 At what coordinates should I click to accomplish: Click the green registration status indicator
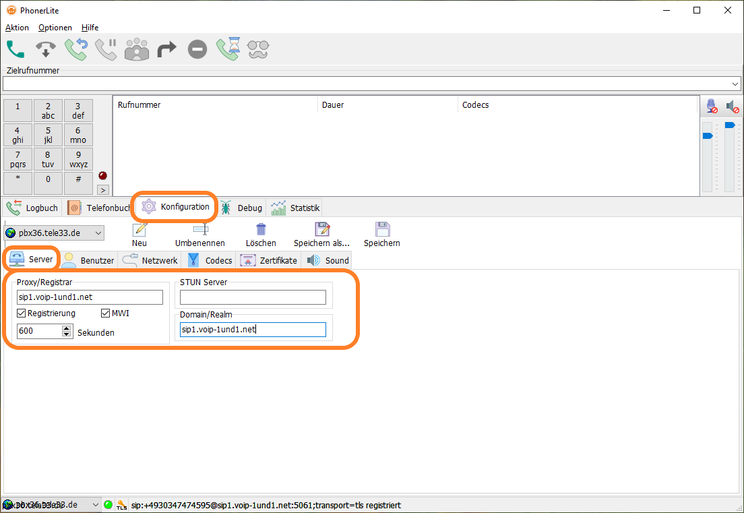pyautogui.click(x=108, y=505)
